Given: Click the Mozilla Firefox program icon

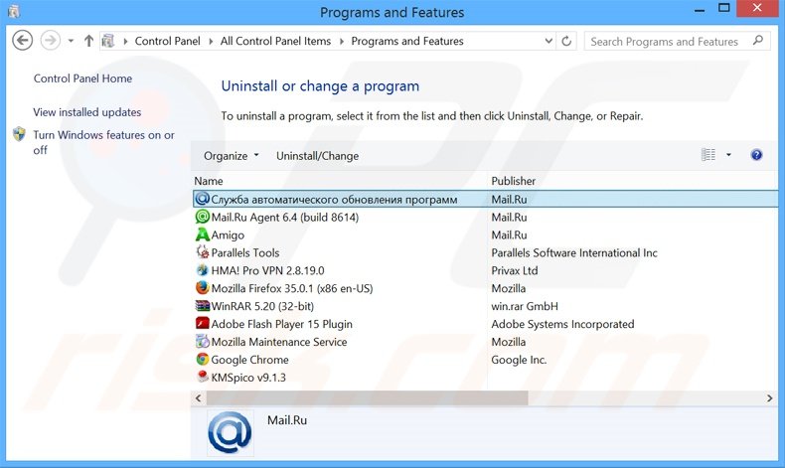Looking at the screenshot, I should (x=203, y=288).
